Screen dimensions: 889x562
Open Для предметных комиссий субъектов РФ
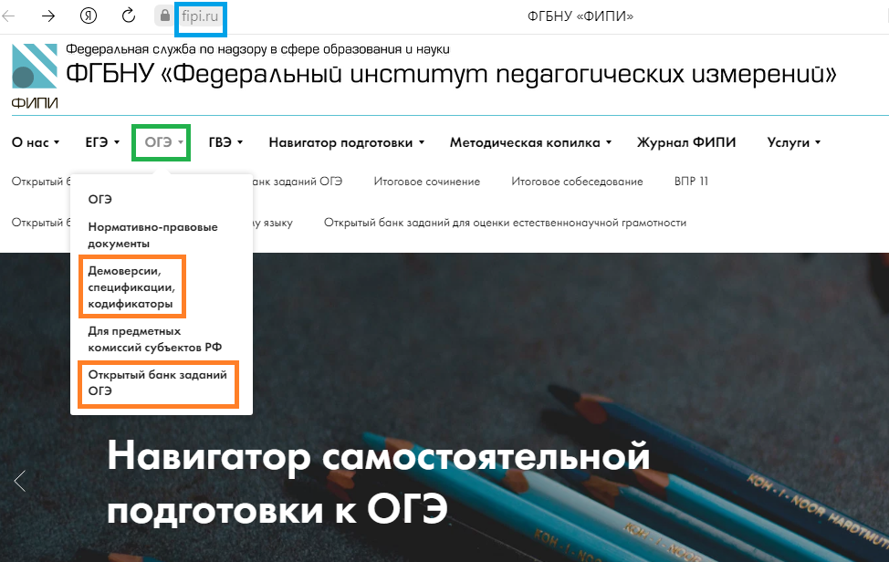[x=155, y=338]
